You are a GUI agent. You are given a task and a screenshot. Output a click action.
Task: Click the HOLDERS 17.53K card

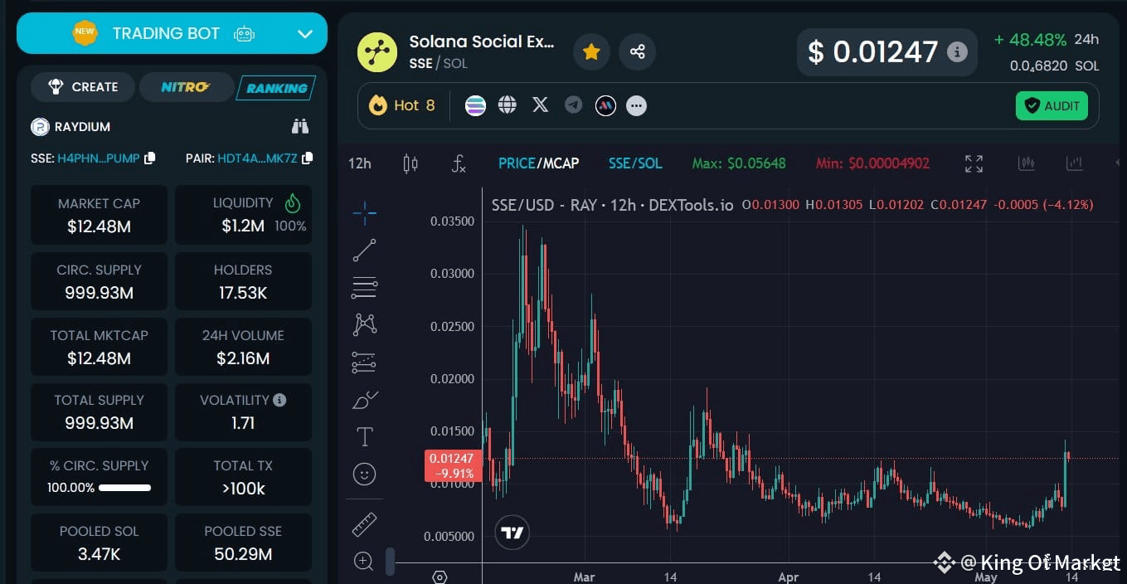pos(243,281)
